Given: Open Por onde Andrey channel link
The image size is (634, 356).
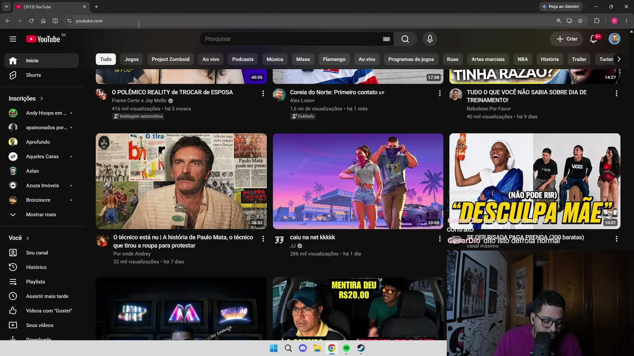Looking at the screenshot, I should point(132,254).
